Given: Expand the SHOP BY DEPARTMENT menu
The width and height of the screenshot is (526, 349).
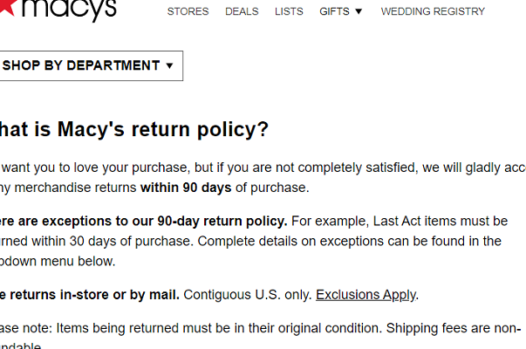Looking at the screenshot, I should [x=81, y=65].
